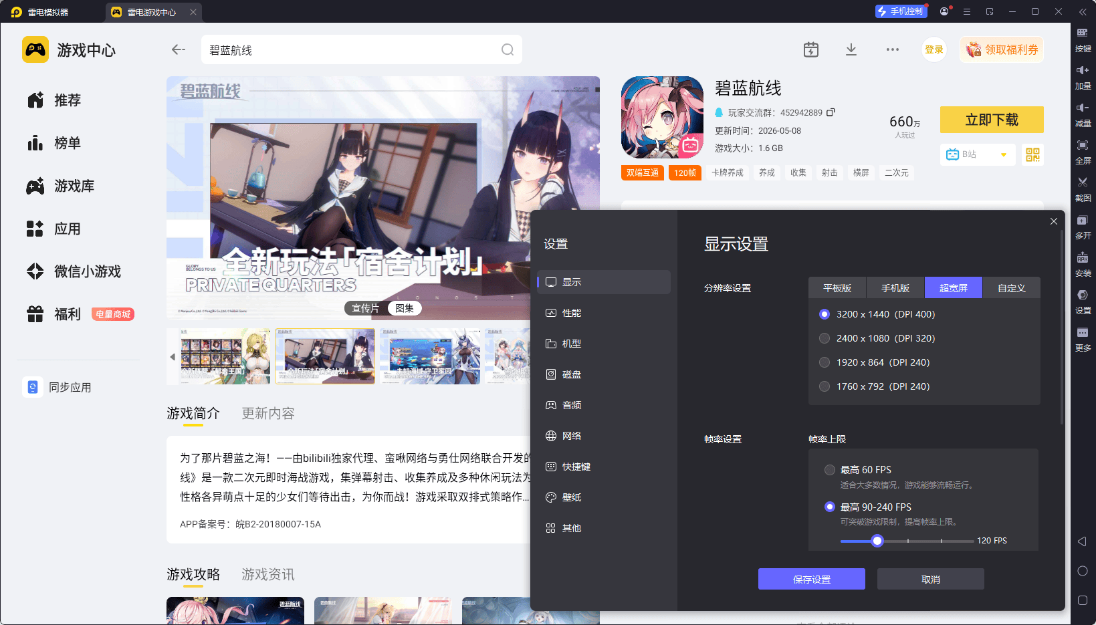Image resolution: width=1096 pixels, height=625 pixels.
Task: Click the FPS limit slider handle
Action: [877, 541]
